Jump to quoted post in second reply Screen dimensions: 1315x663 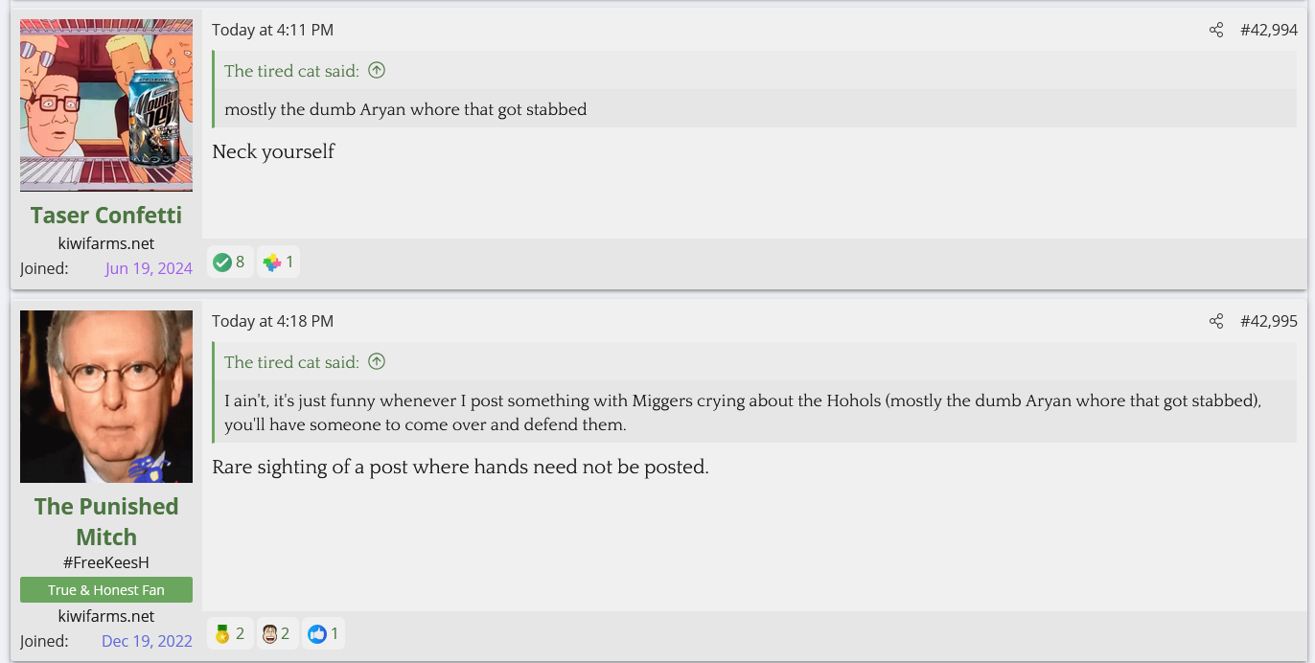[377, 361]
